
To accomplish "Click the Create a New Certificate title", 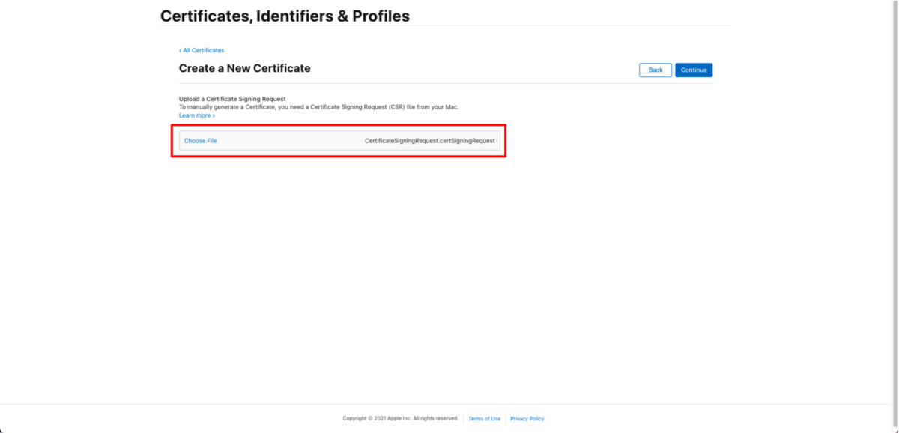I will [x=244, y=68].
